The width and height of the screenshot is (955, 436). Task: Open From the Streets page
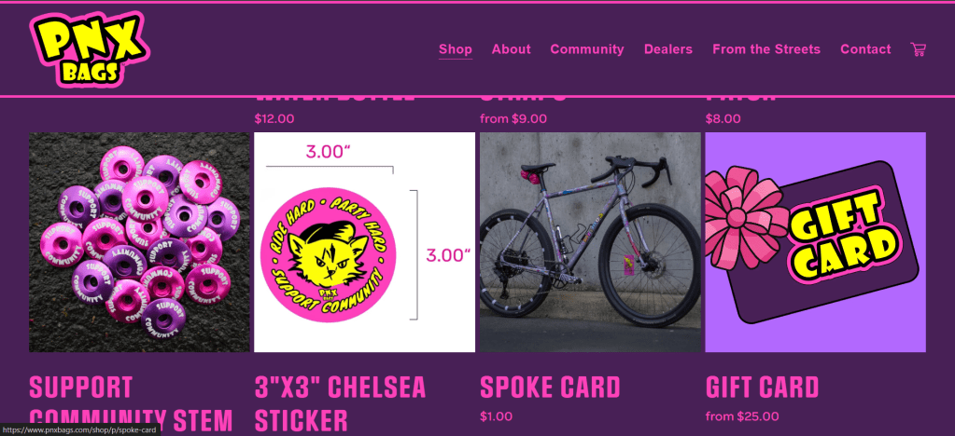[766, 49]
